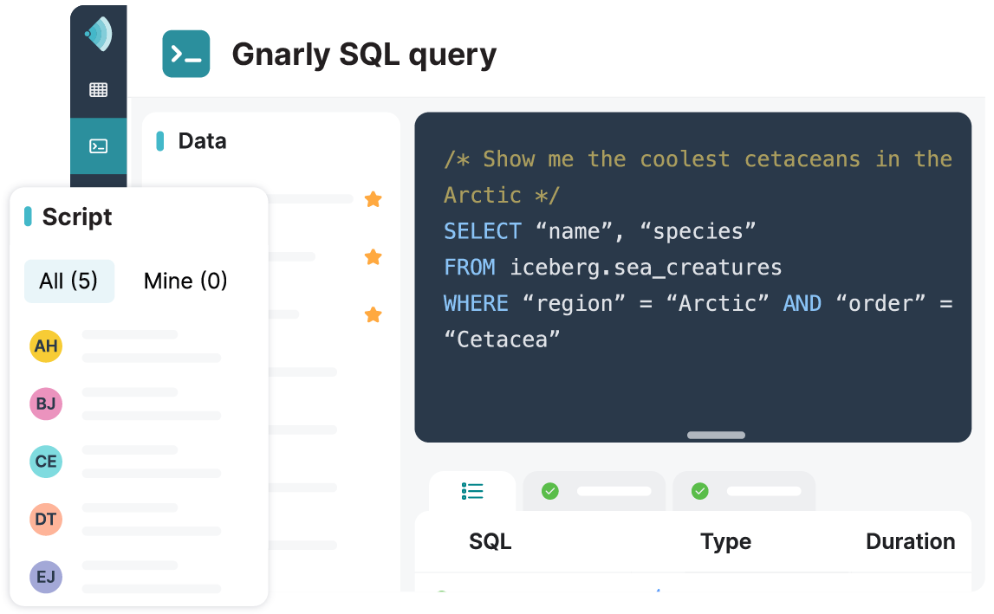Screen dimensions: 994x614
Task: Select the DT user avatar
Action: coord(46,519)
